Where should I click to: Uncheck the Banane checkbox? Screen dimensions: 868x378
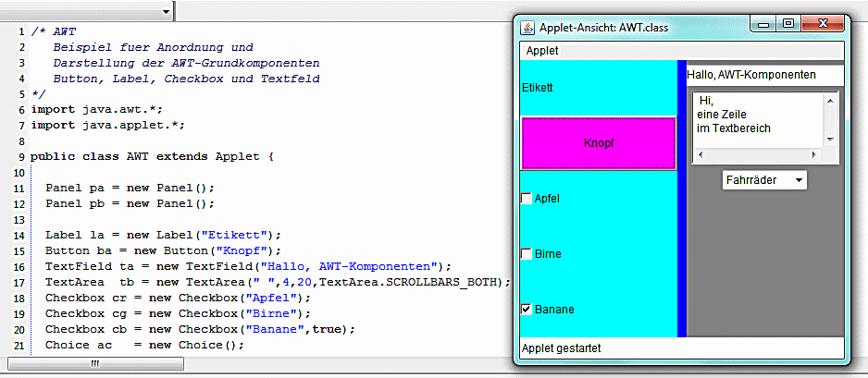(x=527, y=310)
